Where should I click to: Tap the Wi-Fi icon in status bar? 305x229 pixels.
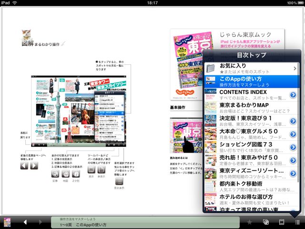tap(15, 3)
